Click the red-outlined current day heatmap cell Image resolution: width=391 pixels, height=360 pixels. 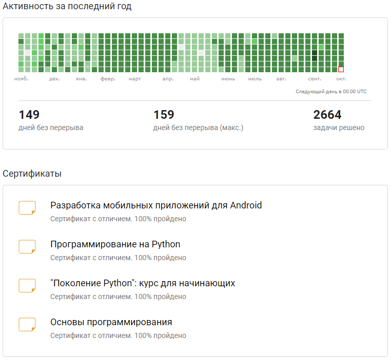341,69
